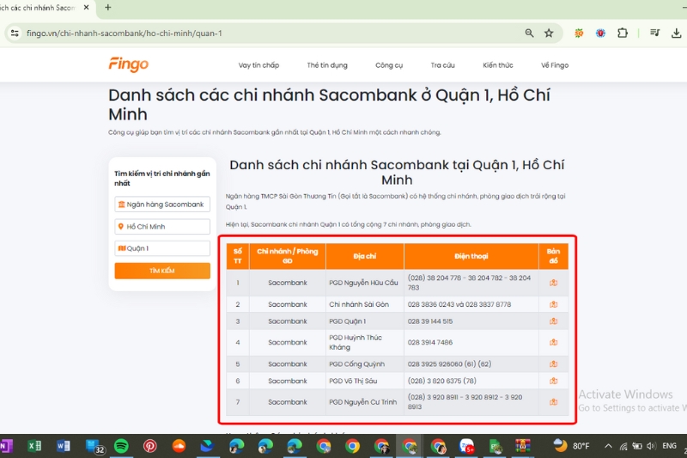
Task: Show hidden system tray icons
Action: pyautogui.click(x=608, y=446)
